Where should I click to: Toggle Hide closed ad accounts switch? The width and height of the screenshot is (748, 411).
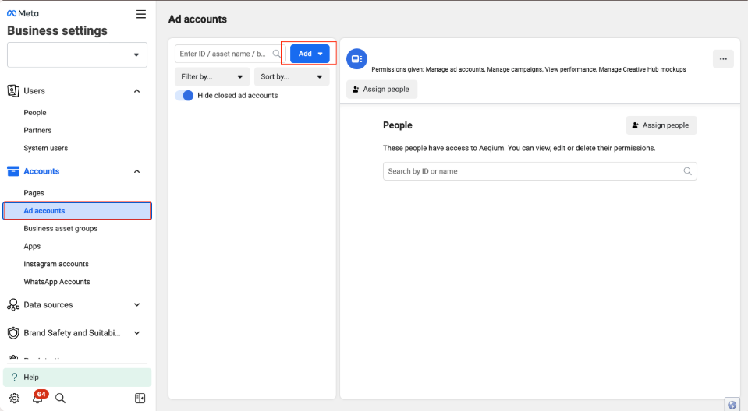coord(184,95)
